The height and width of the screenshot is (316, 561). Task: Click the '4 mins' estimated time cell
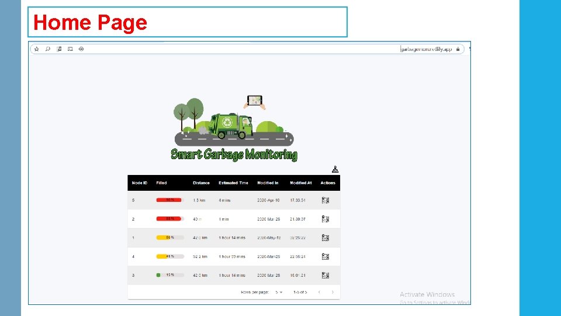coord(224,200)
